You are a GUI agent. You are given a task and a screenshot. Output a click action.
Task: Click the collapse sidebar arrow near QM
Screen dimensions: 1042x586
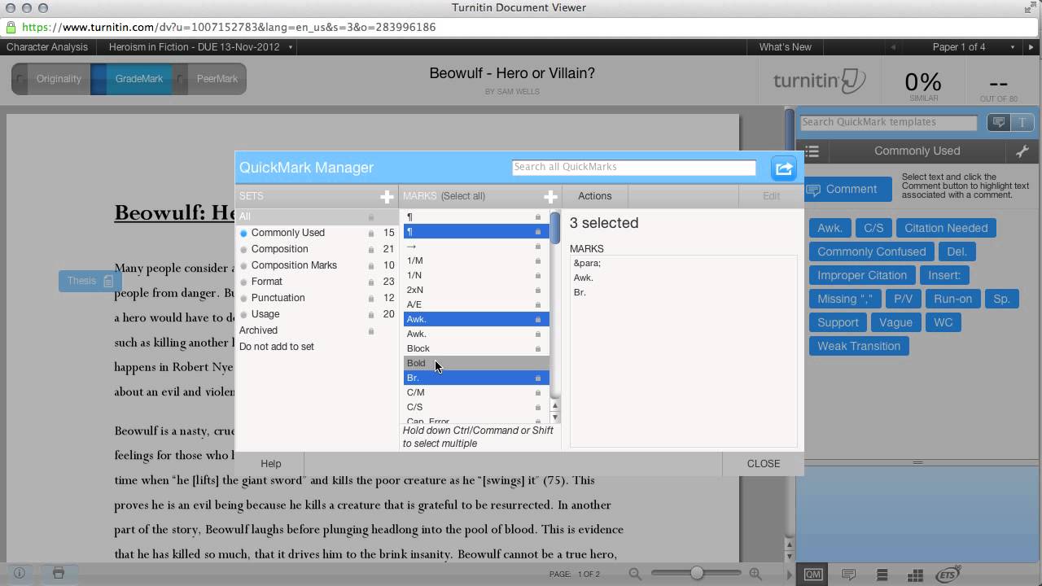789,574
